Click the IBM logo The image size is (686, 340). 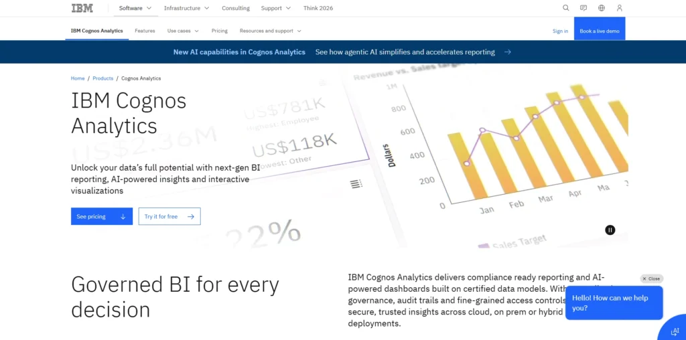point(82,8)
